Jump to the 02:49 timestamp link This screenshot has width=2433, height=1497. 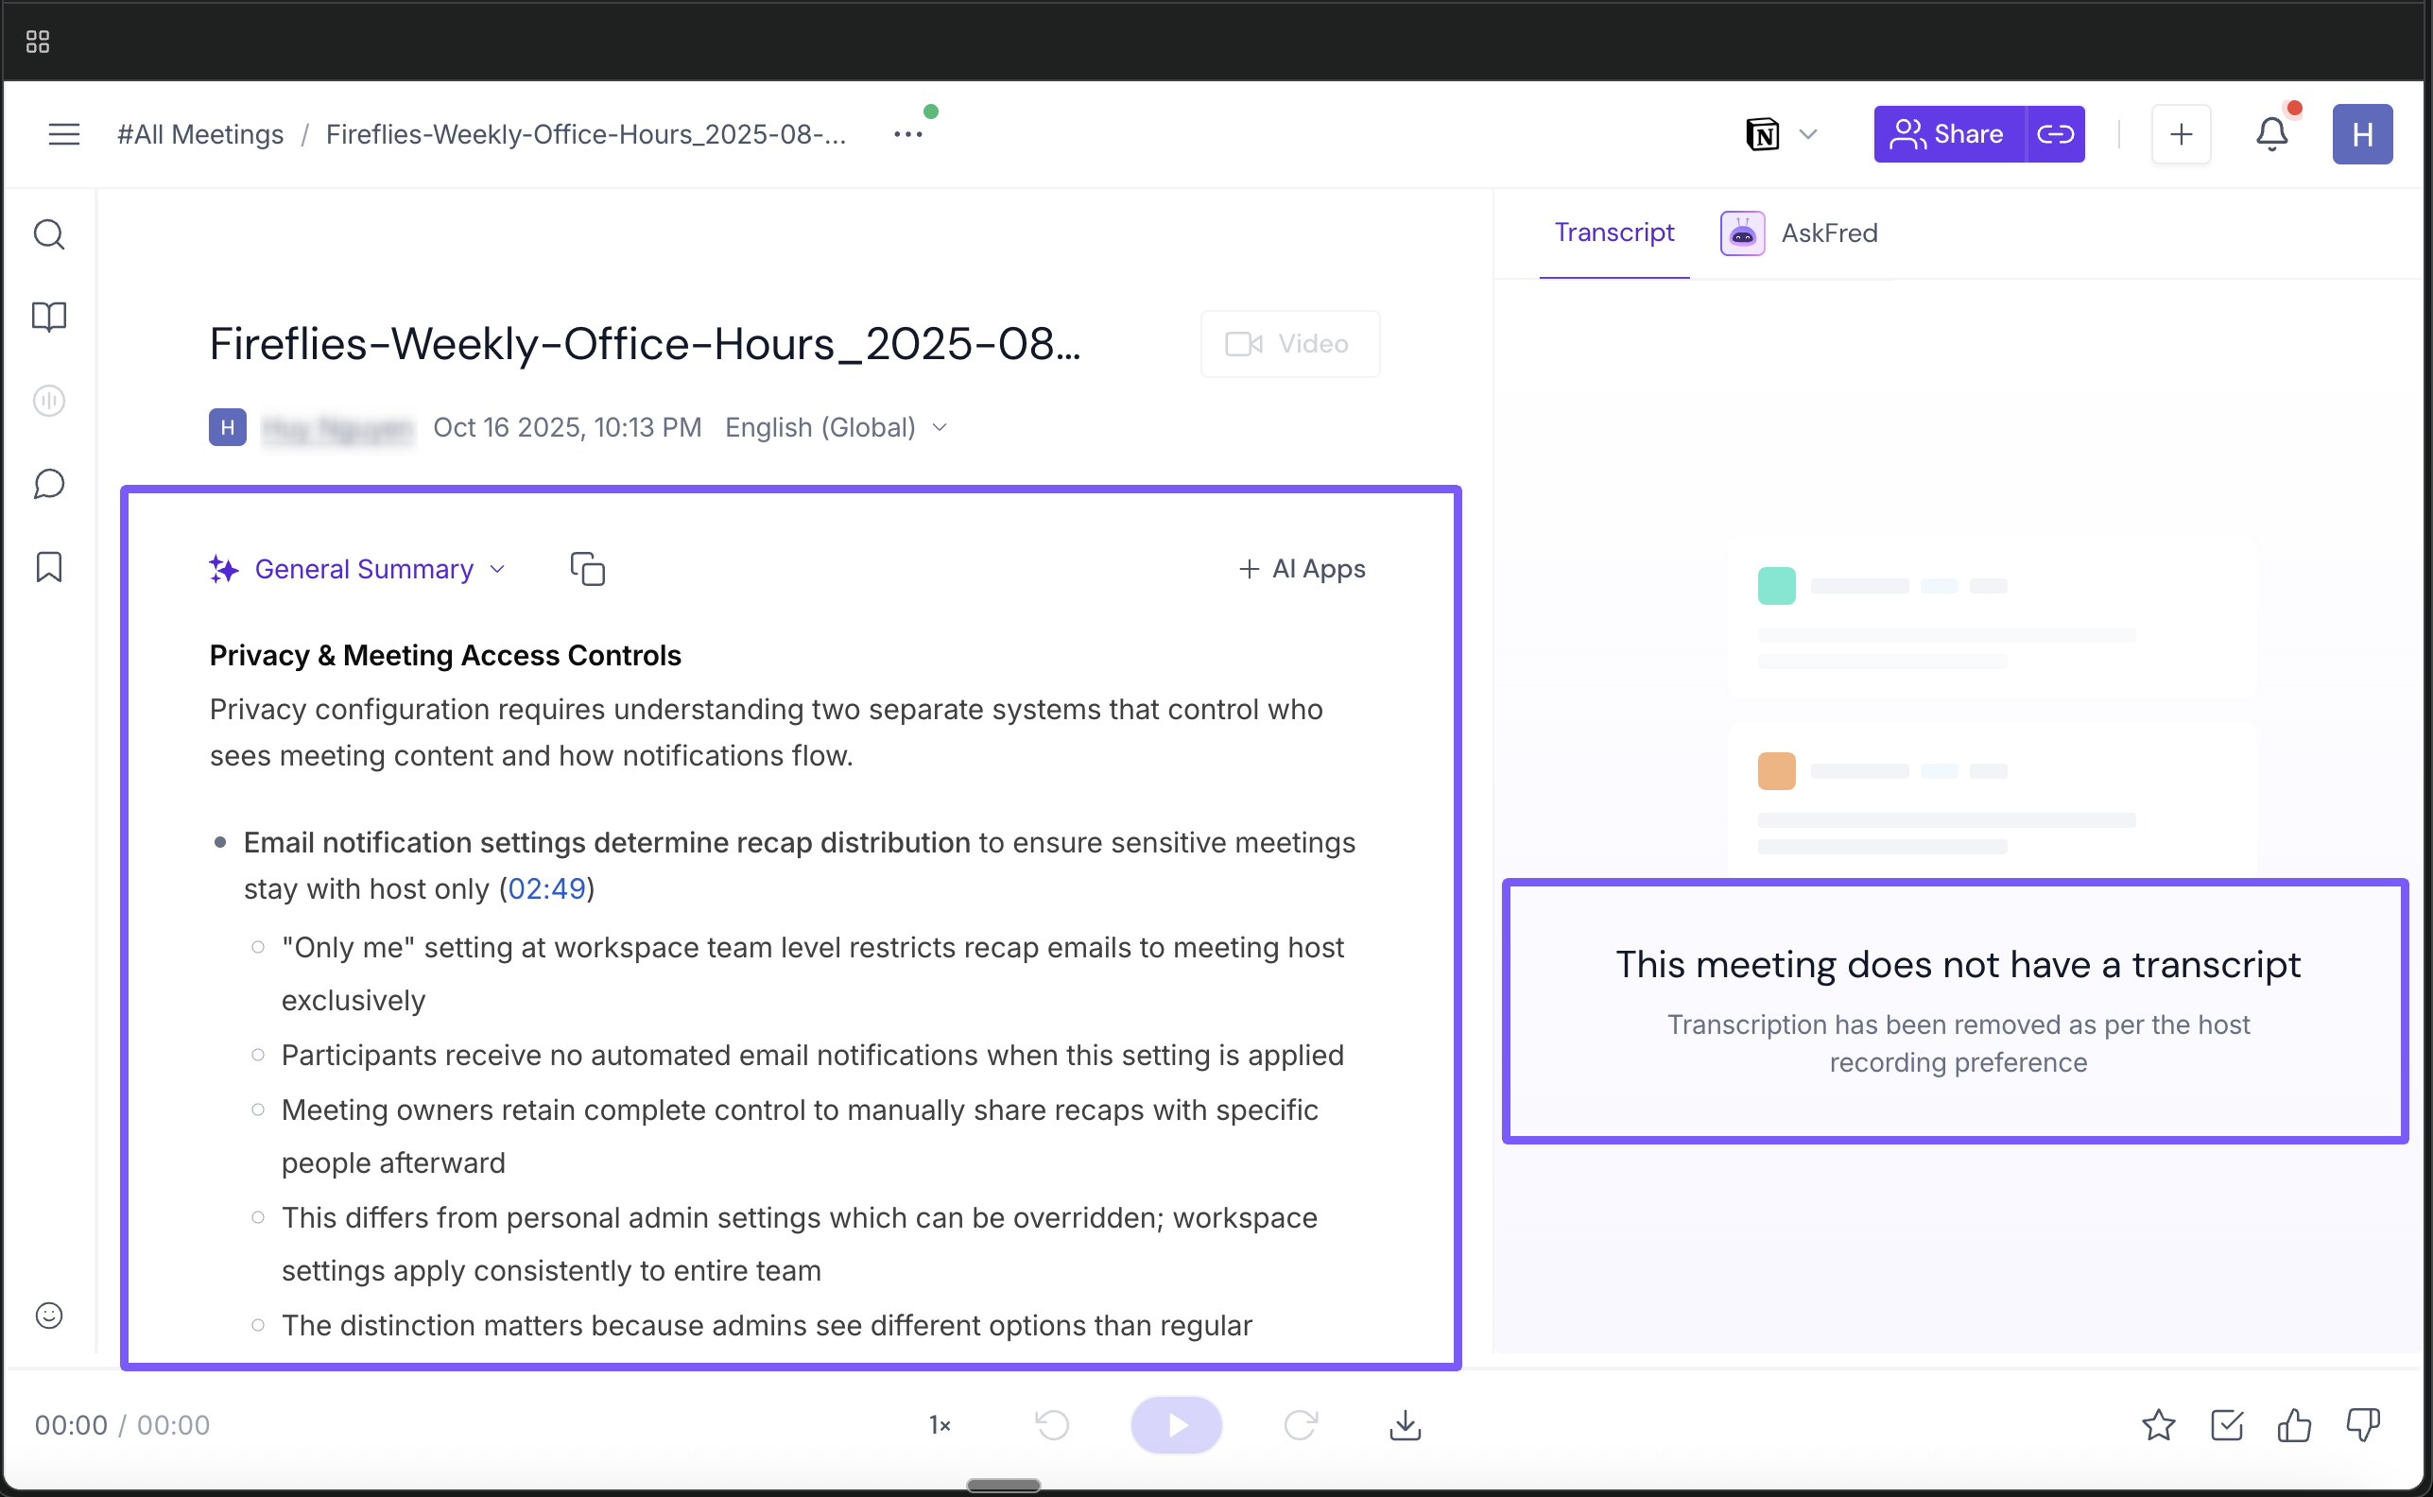pos(546,888)
